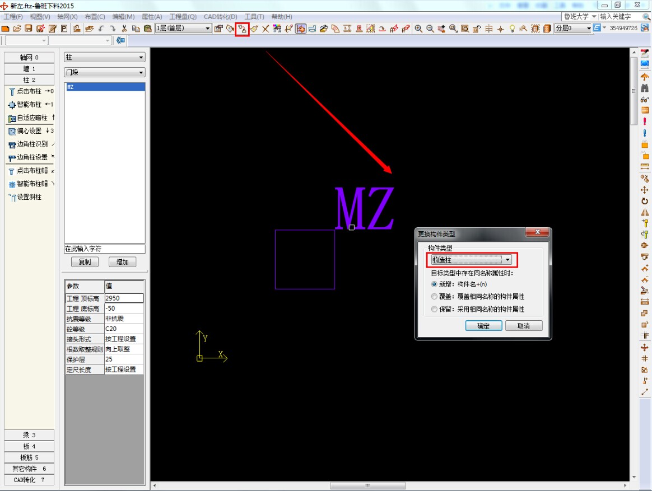Click 取消 in the 更换构件类型 dialog
Viewport: 652px width, 491px height.
click(524, 326)
